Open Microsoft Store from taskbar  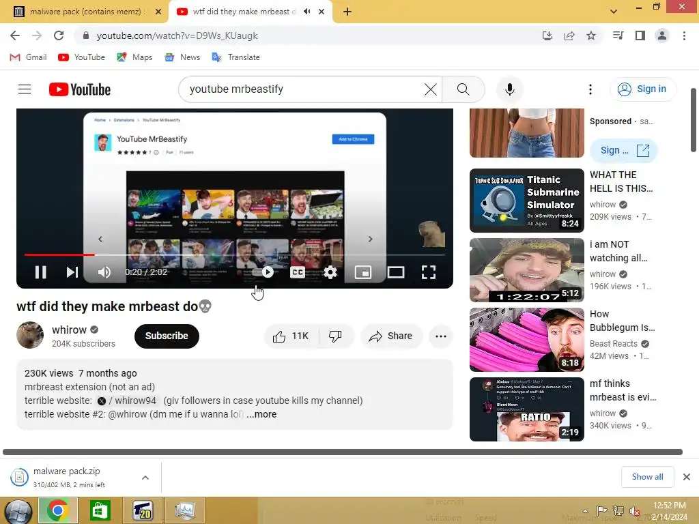point(100,510)
